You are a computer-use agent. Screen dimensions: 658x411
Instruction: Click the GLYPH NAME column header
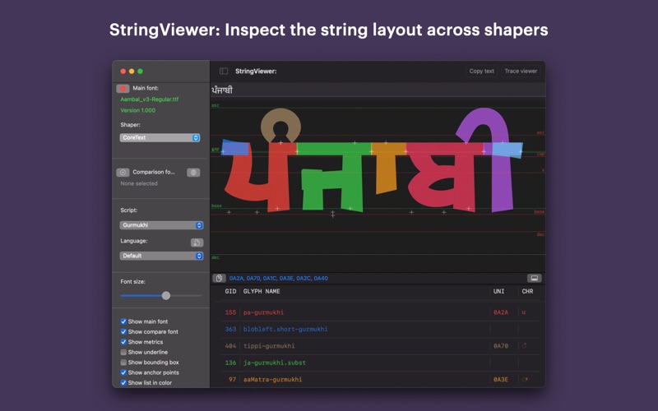coord(262,292)
